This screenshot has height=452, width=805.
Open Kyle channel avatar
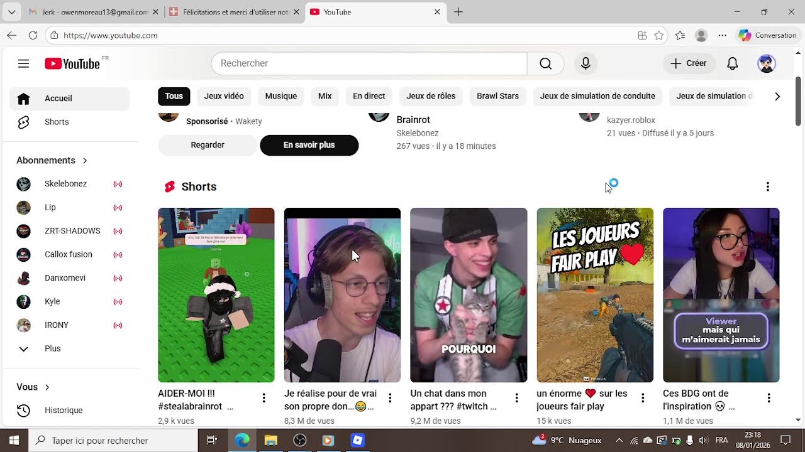click(23, 301)
